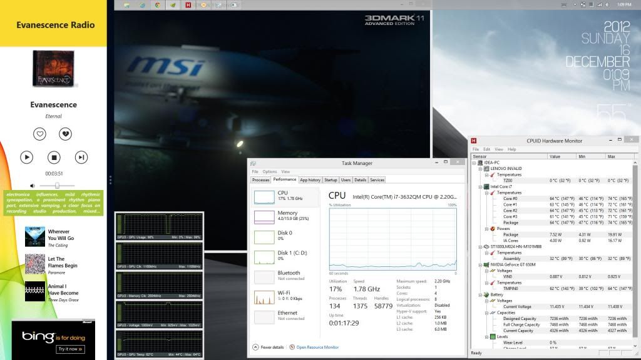This screenshot has width=641, height=360.
Task: Like the Evanescence song with heart icon
Action: click(39, 134)
